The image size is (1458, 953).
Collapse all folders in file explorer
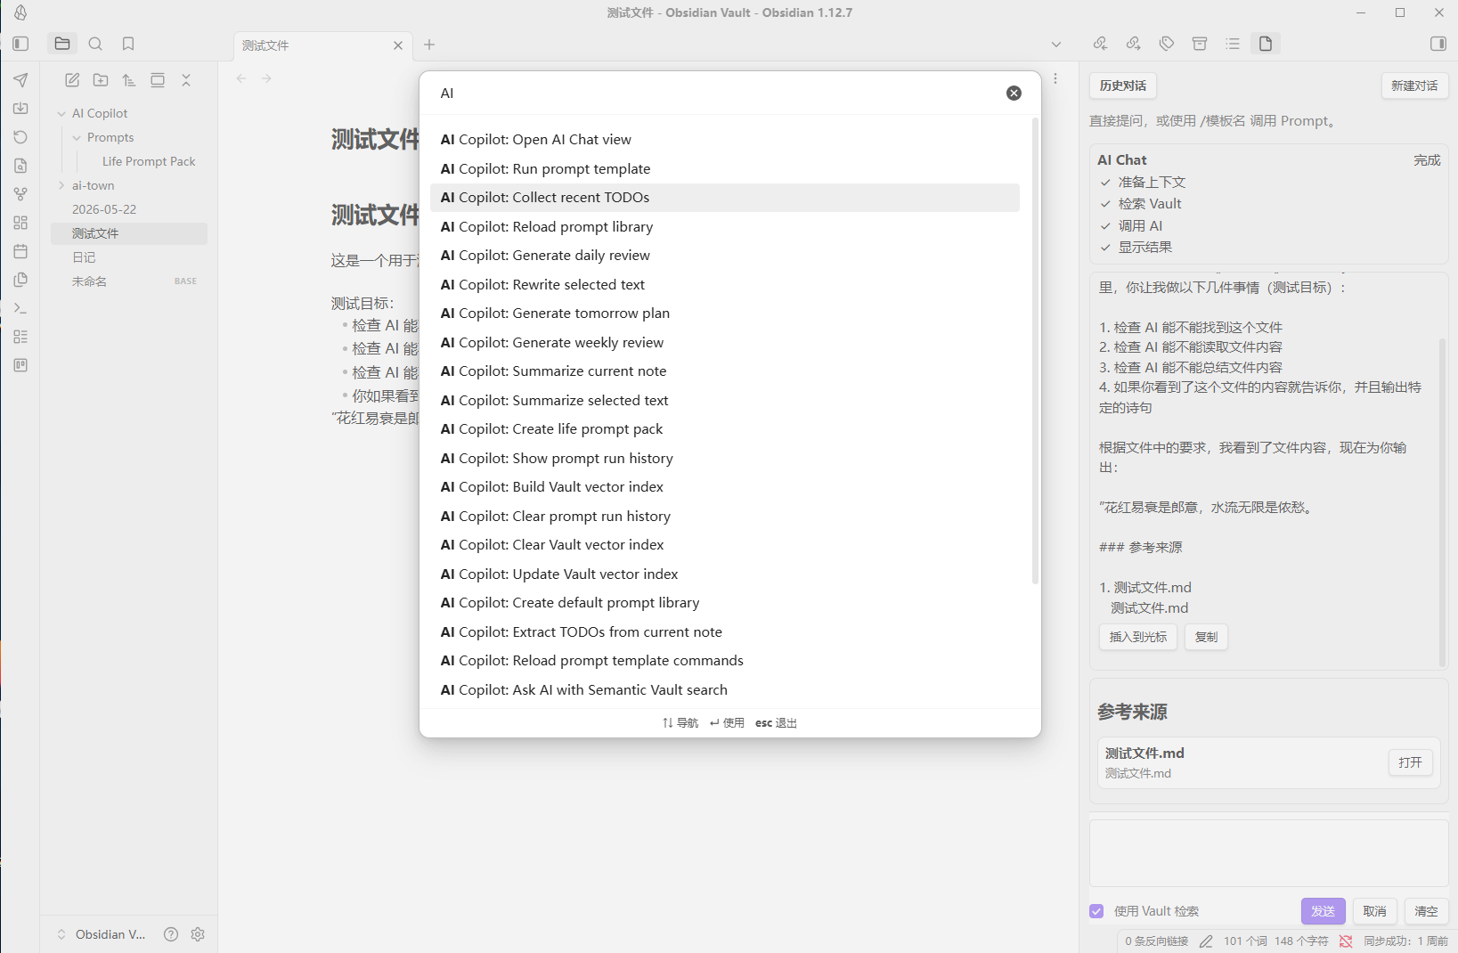point(186,80)
